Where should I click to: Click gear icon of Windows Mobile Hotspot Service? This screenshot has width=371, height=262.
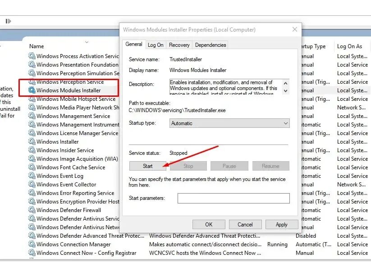point(32,99)
